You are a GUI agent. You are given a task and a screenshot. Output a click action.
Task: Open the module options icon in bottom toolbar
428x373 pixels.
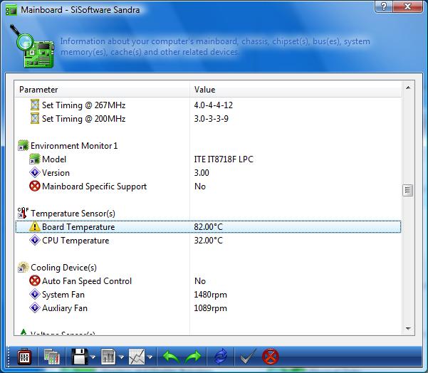point(24,357)
